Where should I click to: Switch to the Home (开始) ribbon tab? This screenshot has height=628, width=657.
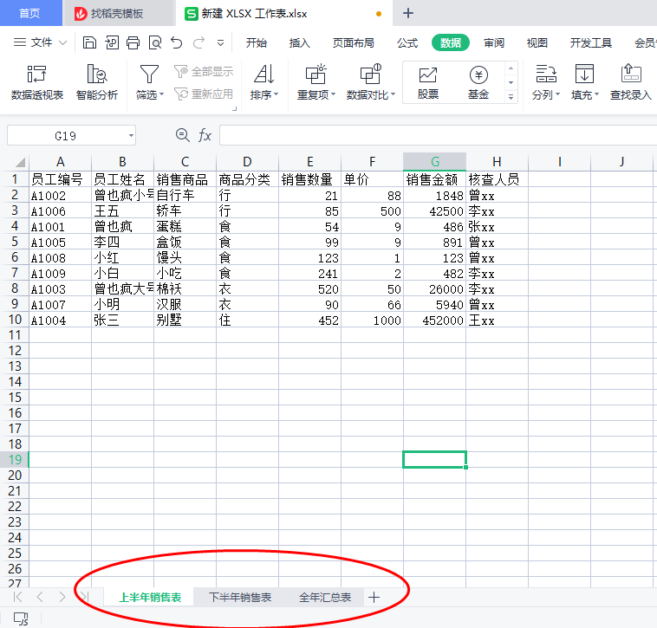pyautogui.click(x=257, y=42)
